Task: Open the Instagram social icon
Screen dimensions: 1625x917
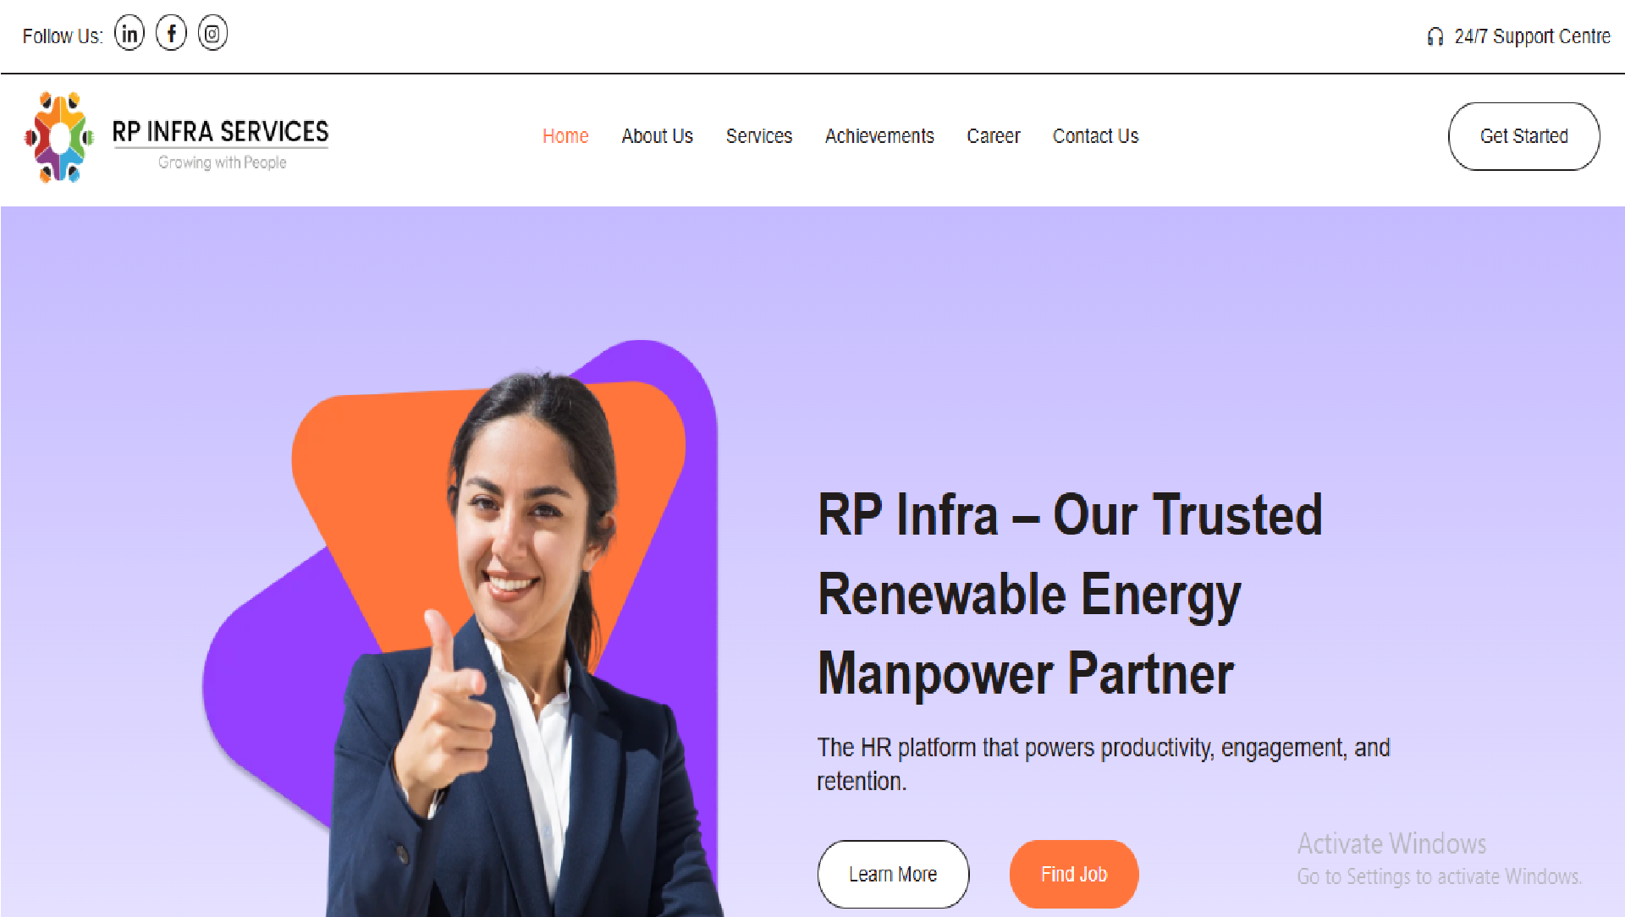Action: 212,34
